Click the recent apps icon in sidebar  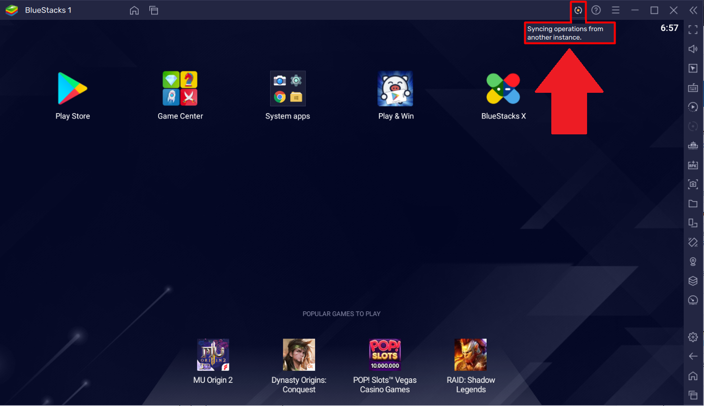[x=693, y=395]
